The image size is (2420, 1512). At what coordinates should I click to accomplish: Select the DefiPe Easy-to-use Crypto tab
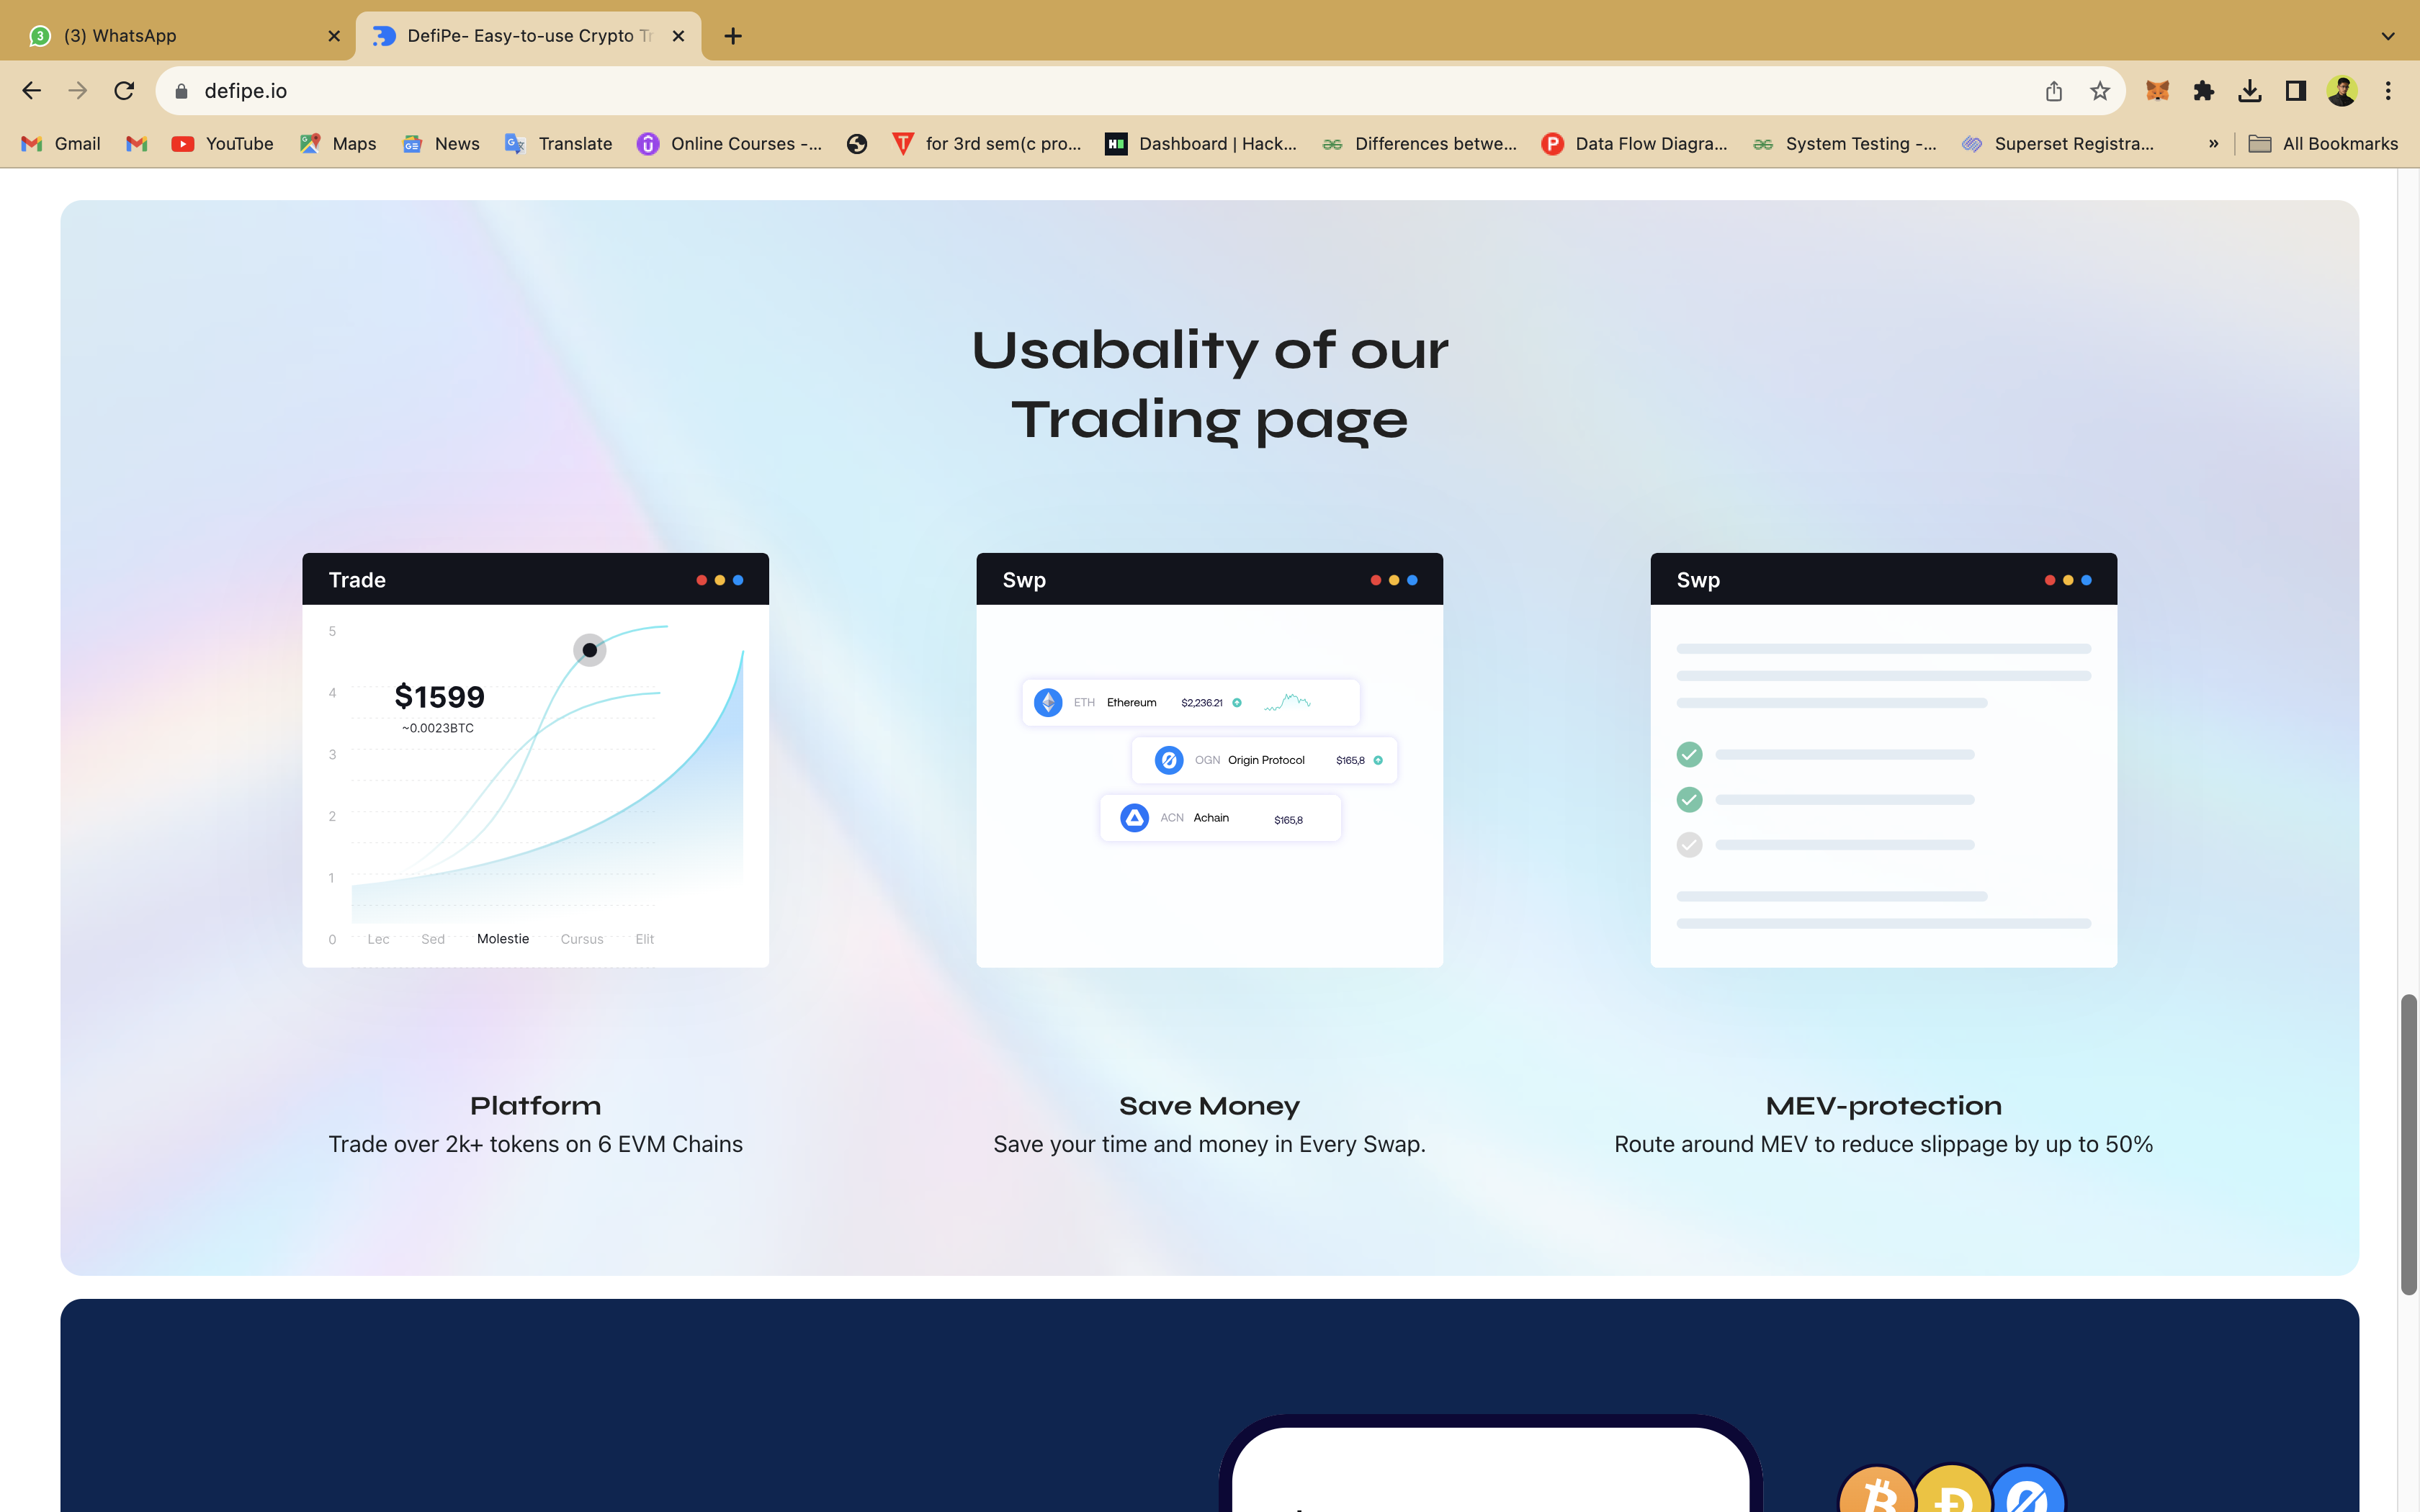528,36
